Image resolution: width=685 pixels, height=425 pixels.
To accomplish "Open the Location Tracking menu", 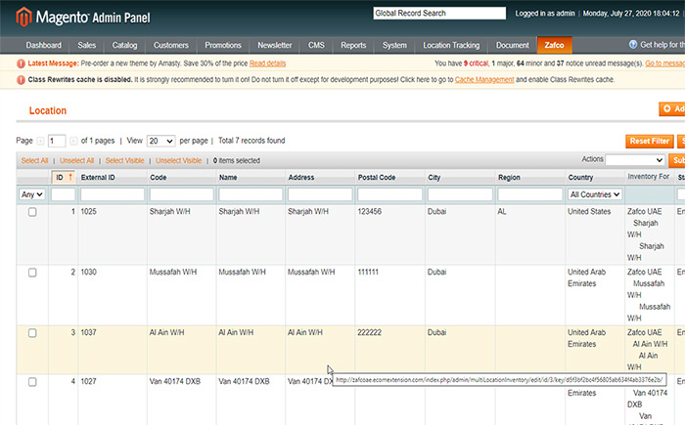I will coord(451,45).
